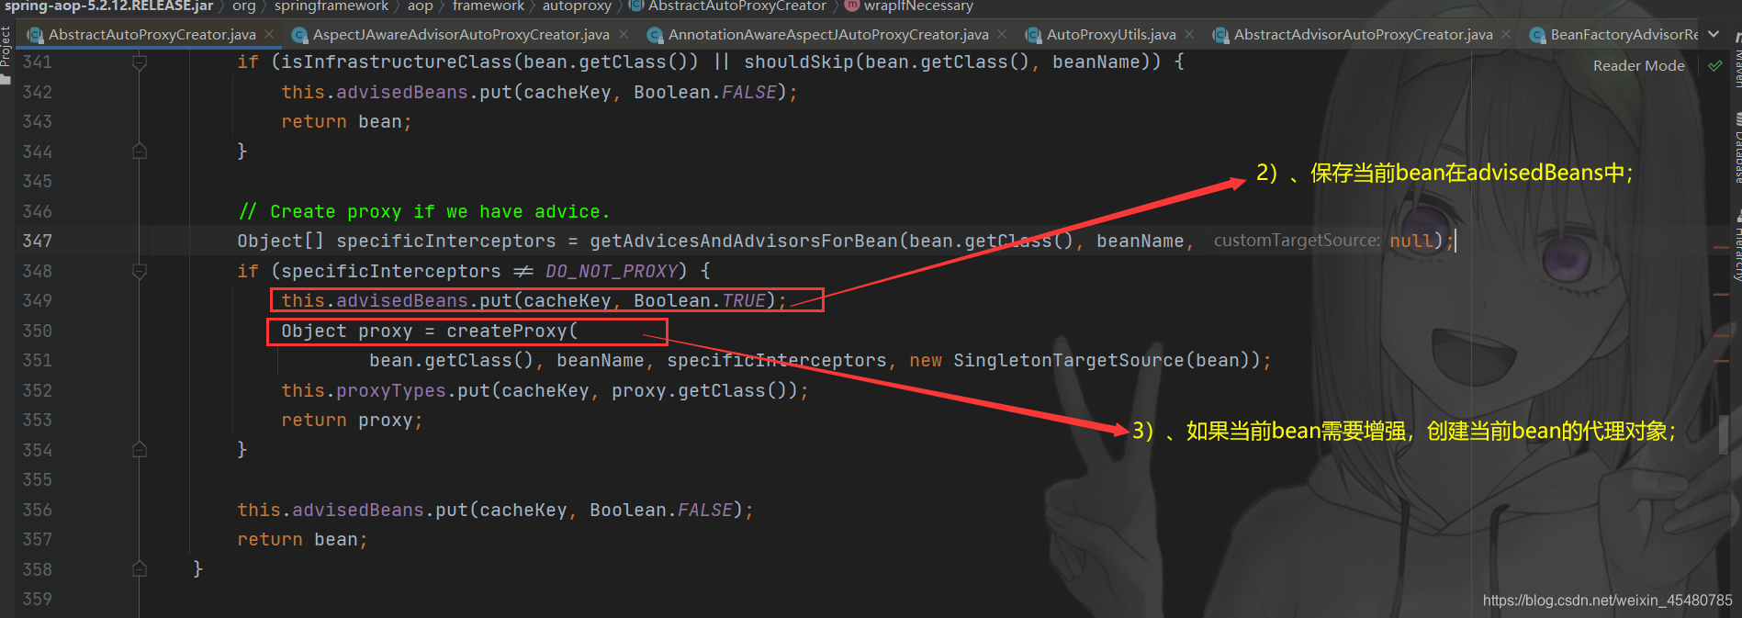Click 'return bean;' on line 343
1742x618 pixels.
coord(346,122)
